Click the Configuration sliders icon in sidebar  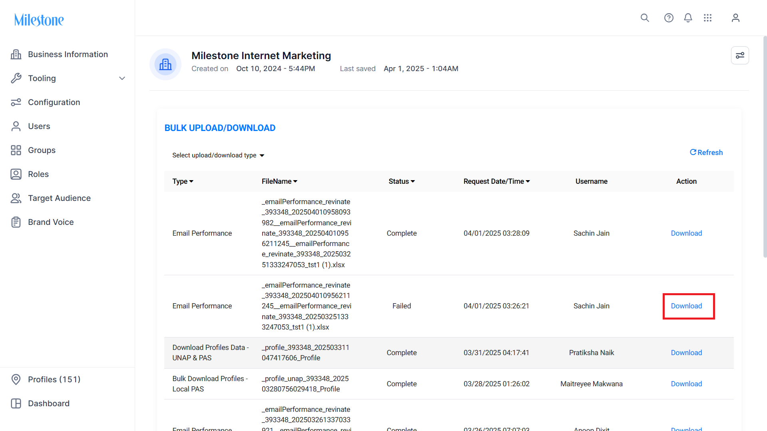pyautogui.click(x=16, y=102)
